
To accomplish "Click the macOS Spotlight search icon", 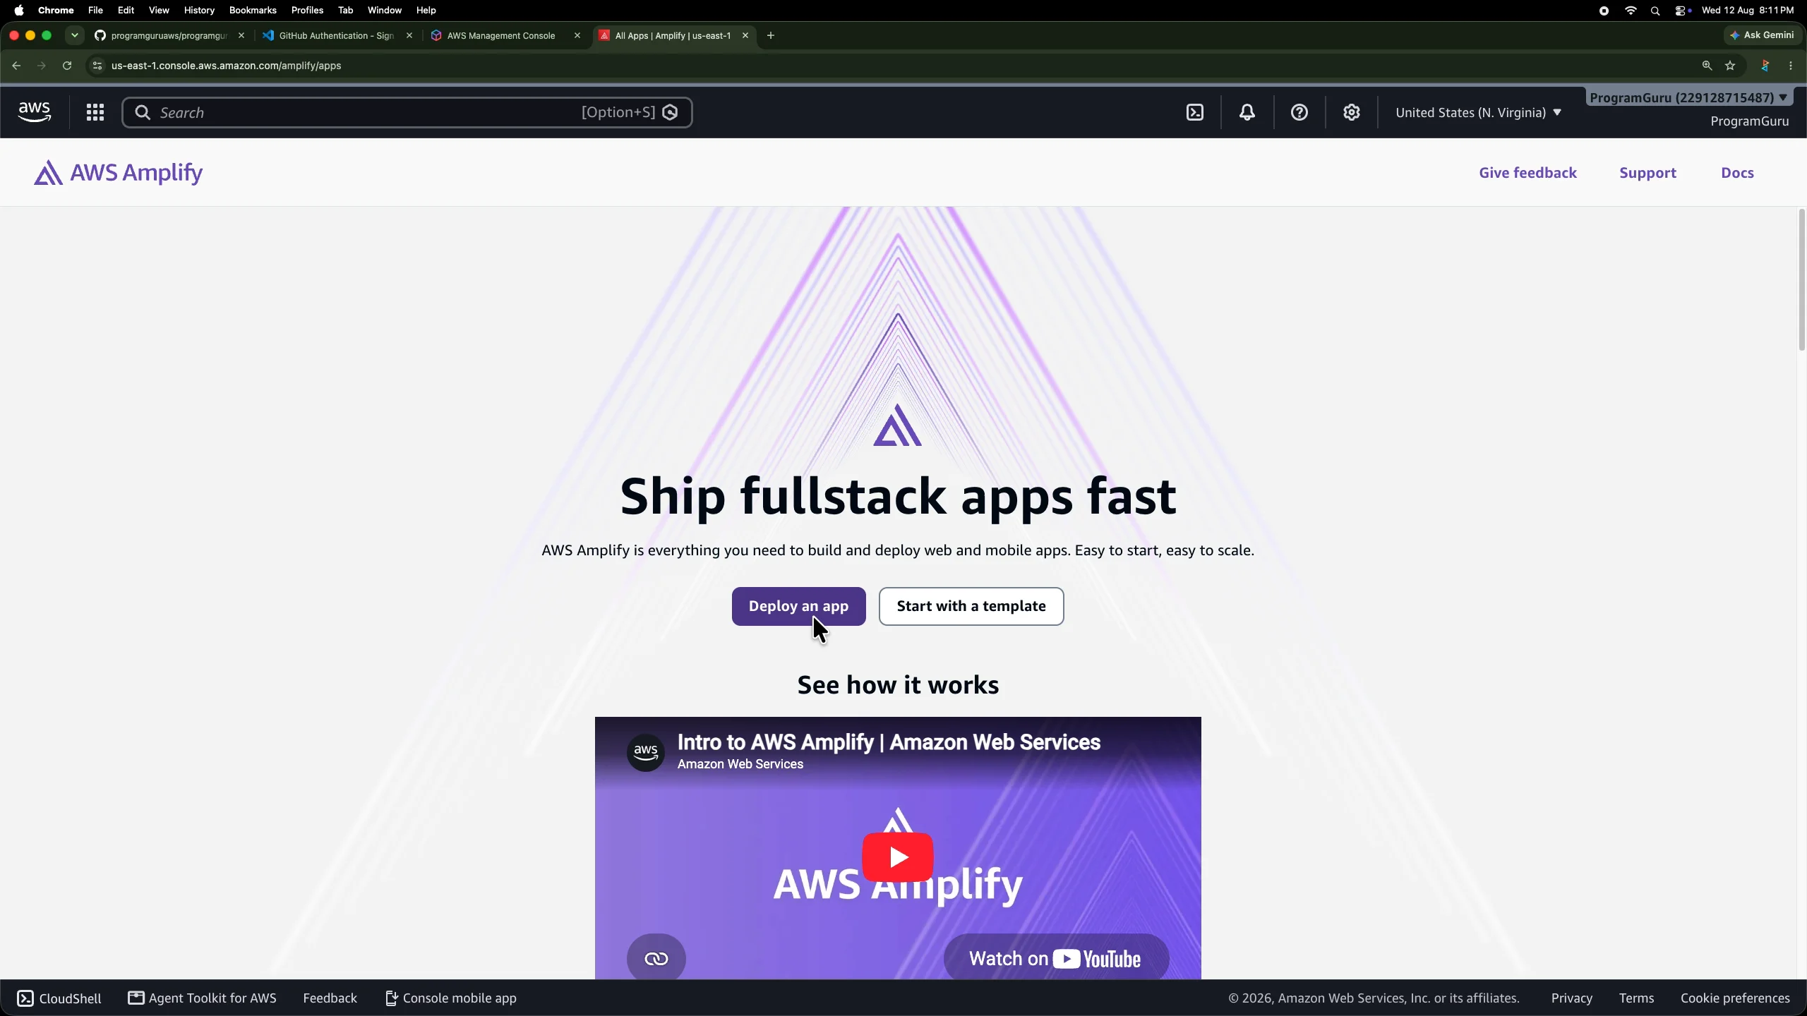I will tap(1655, 11).
